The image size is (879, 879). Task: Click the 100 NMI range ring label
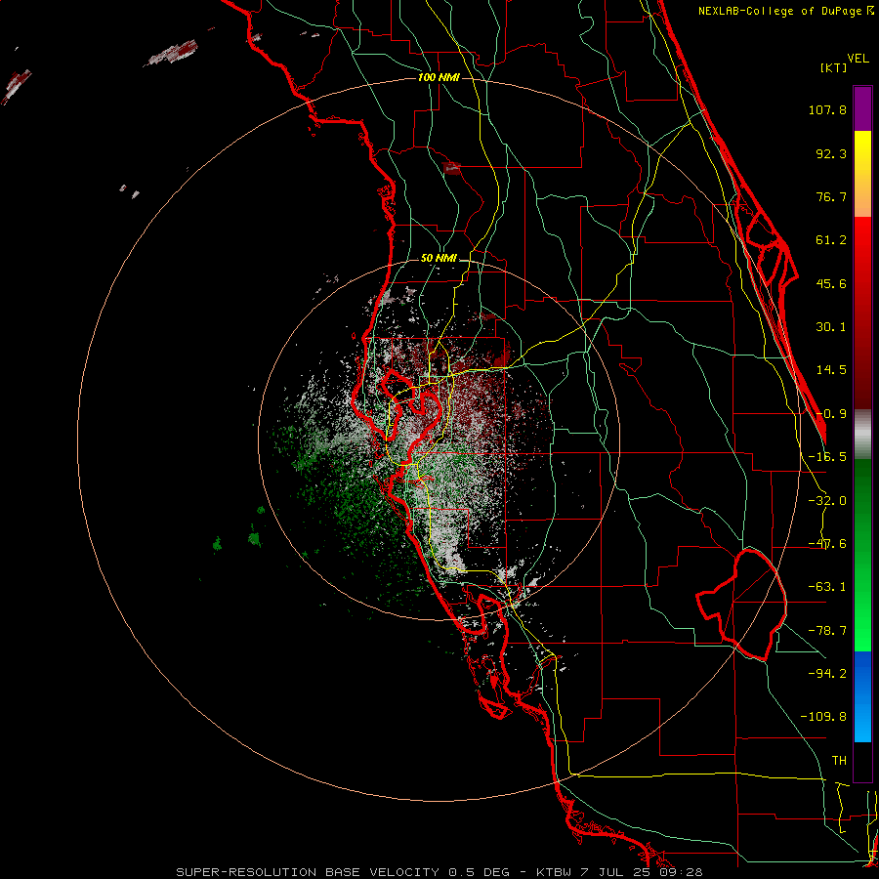[x=439, y=77]
